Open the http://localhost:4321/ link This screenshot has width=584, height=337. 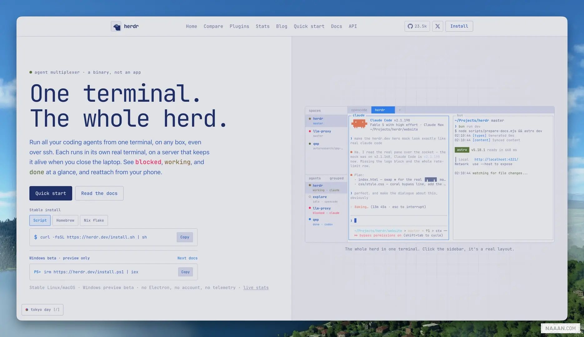pyautogui.click(x=496, y=159)
